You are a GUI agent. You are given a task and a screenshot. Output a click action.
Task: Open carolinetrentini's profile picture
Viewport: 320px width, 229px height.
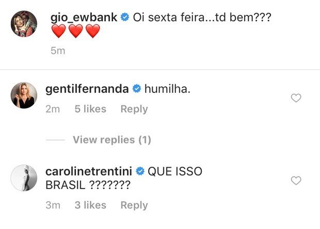click(24, 178)
